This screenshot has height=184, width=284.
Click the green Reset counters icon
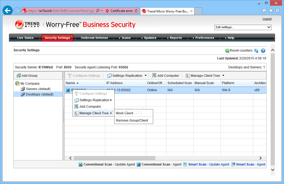[x=227, y=51]
